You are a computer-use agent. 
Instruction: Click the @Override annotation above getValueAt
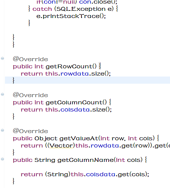(x=31, y=131)
